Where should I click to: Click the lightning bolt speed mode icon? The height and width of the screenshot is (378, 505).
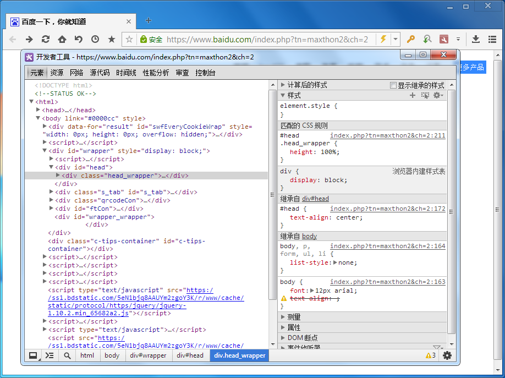tap(383, 39)
